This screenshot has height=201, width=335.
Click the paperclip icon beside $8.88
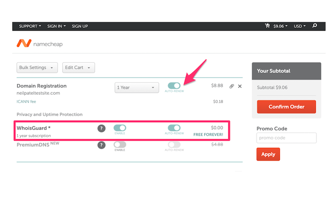tap(232, 86)
